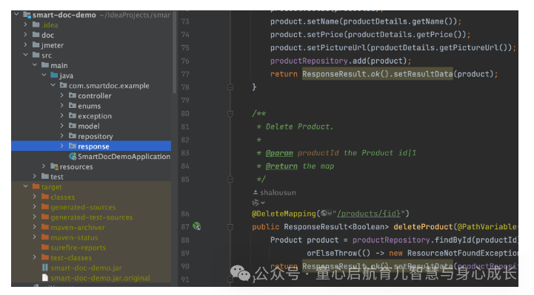Screen dimensions: 534x295
Task: Select SmartDocDemoApplication in project tree
Action: pyautogui.click(x=124, y=156)
